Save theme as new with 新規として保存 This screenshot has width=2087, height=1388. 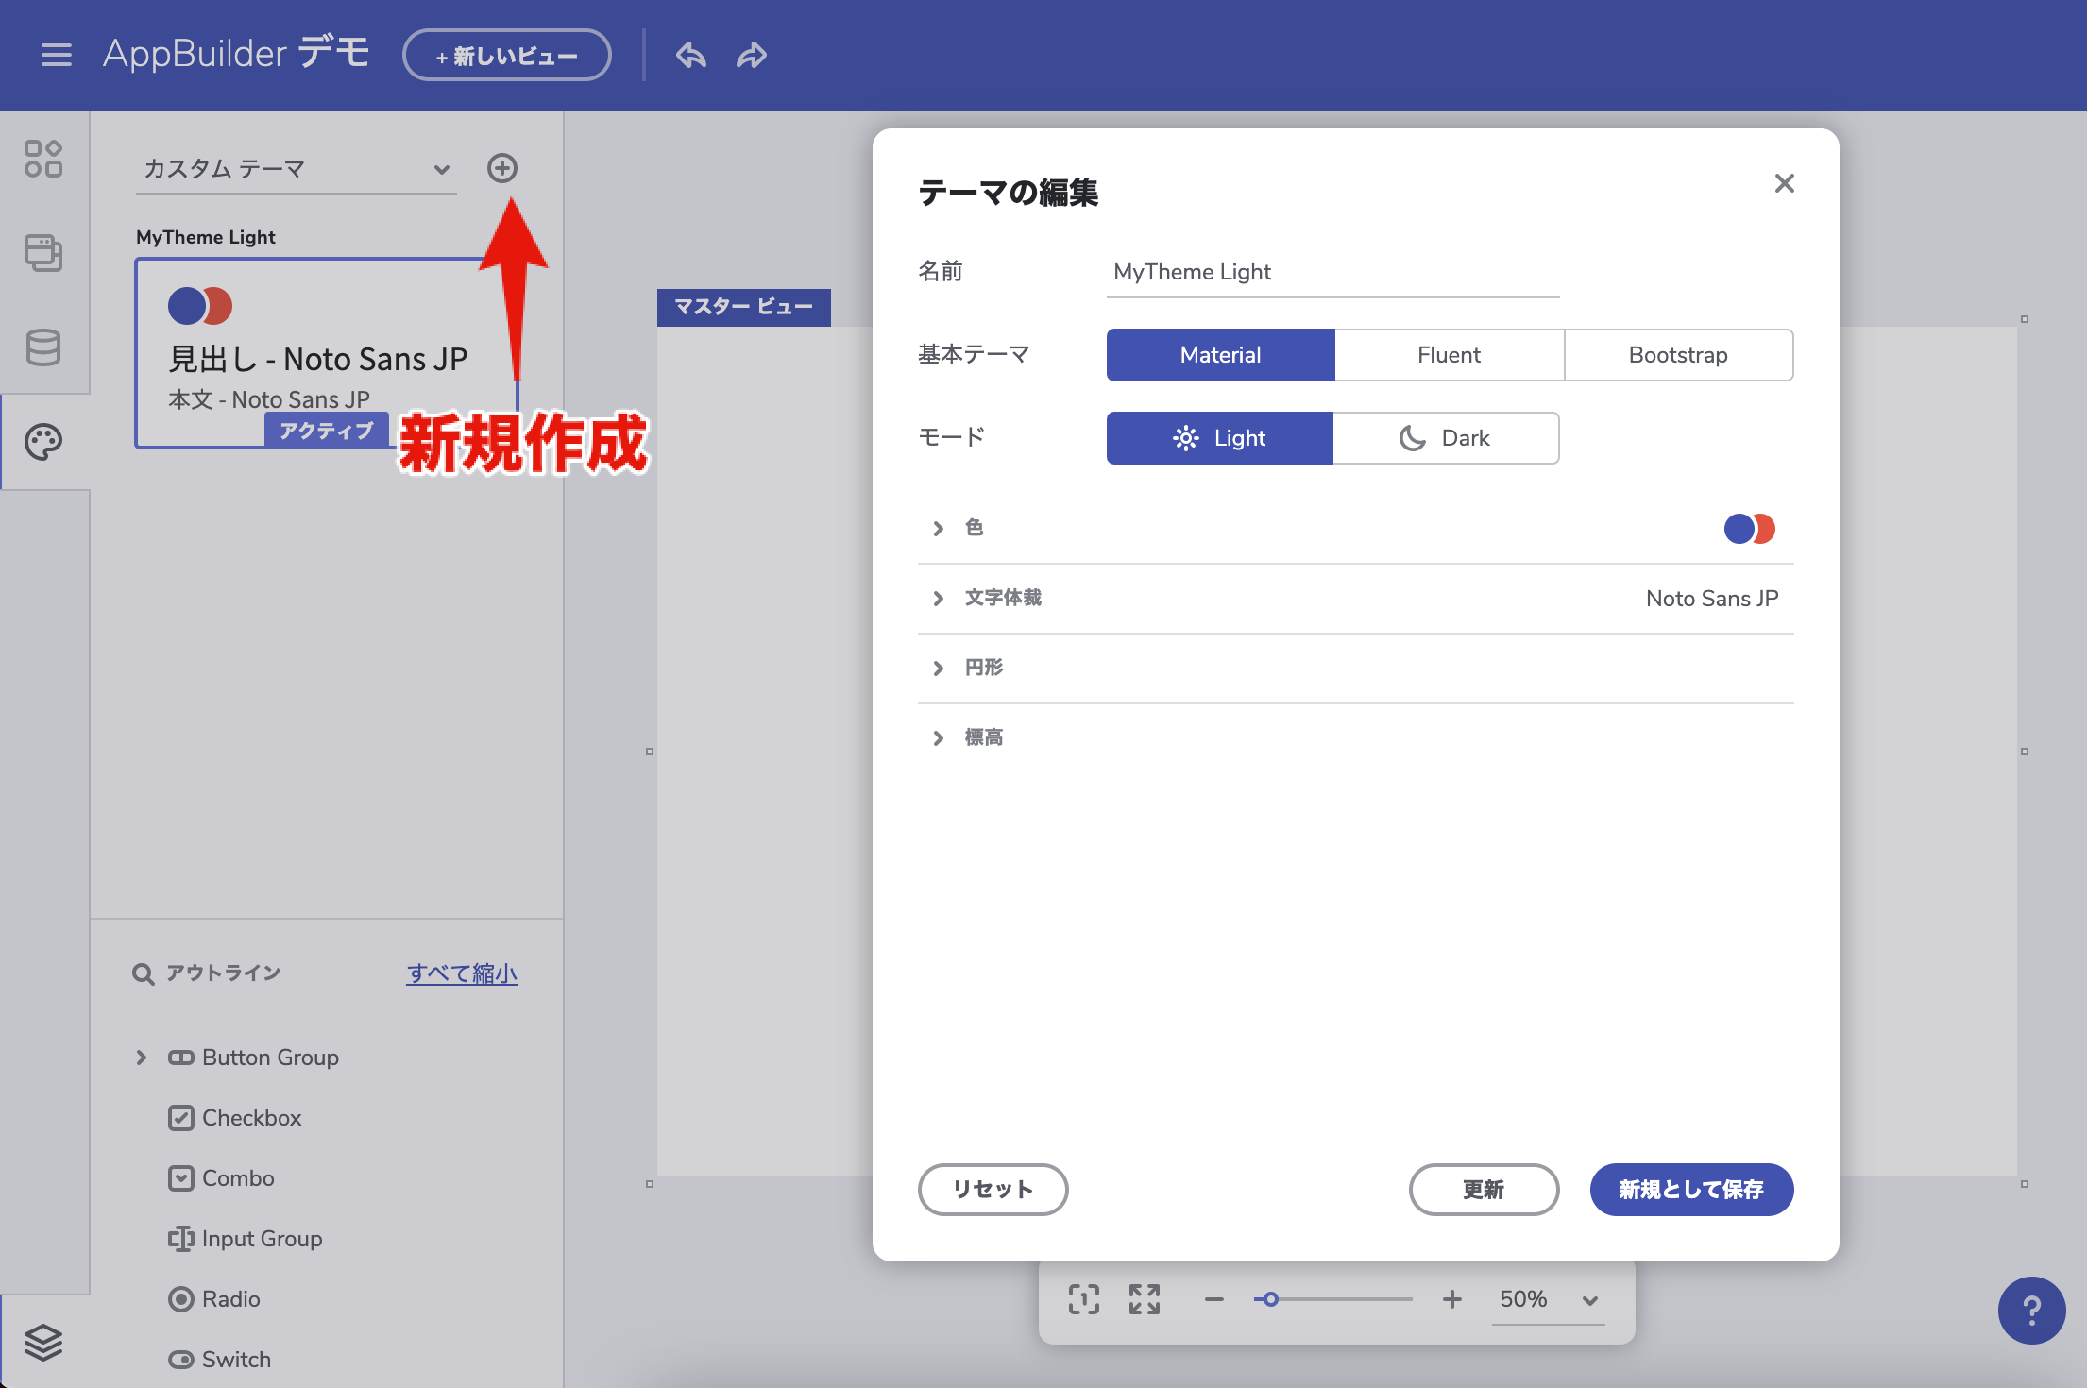click(x=1690, y=1190)
